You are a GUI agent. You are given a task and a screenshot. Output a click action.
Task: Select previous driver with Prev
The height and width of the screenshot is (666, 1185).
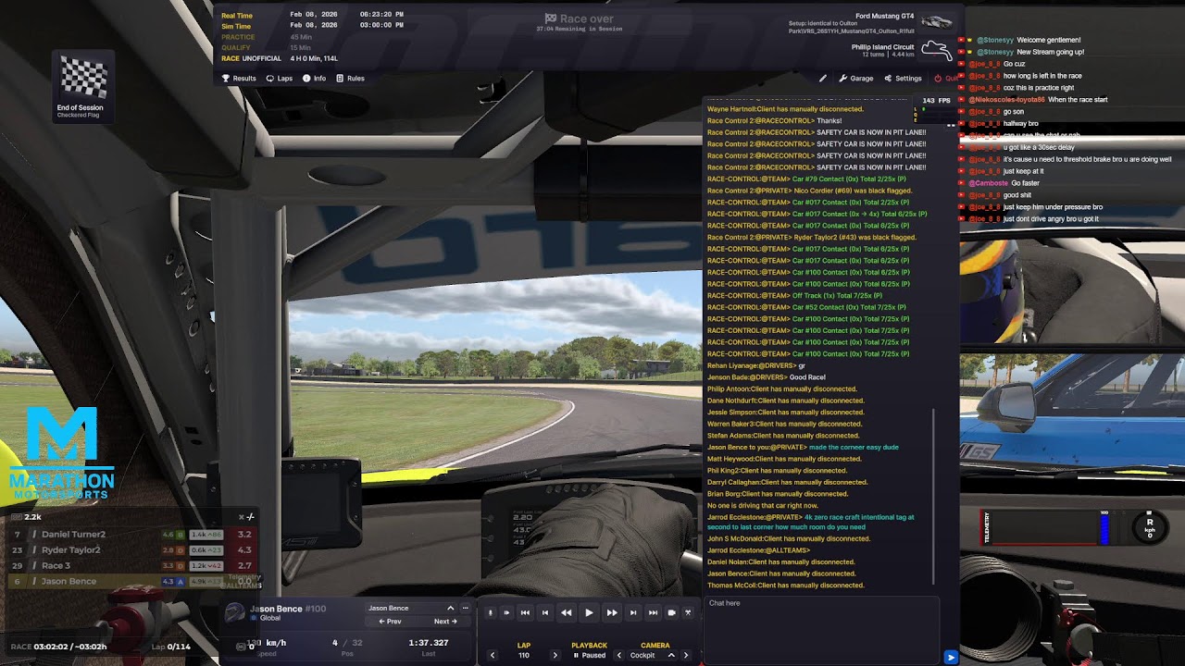tap(390, 622)
